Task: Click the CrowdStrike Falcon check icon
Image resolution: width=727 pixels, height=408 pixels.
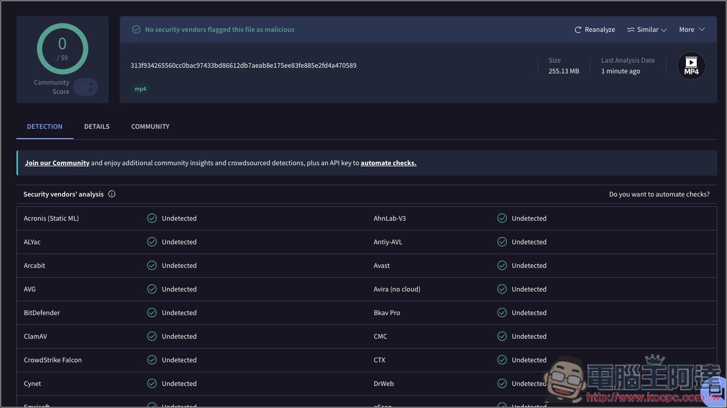Action: 152,360
